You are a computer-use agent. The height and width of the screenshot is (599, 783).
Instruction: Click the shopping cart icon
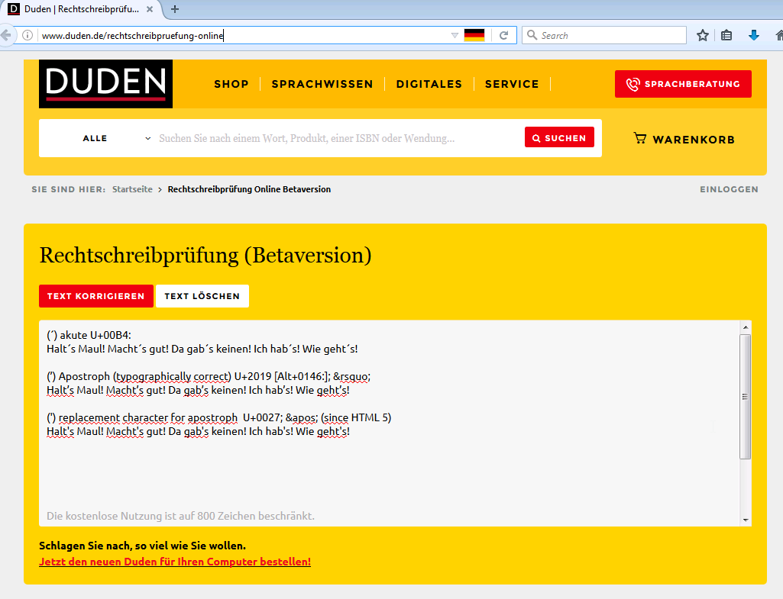coord(639,138)
